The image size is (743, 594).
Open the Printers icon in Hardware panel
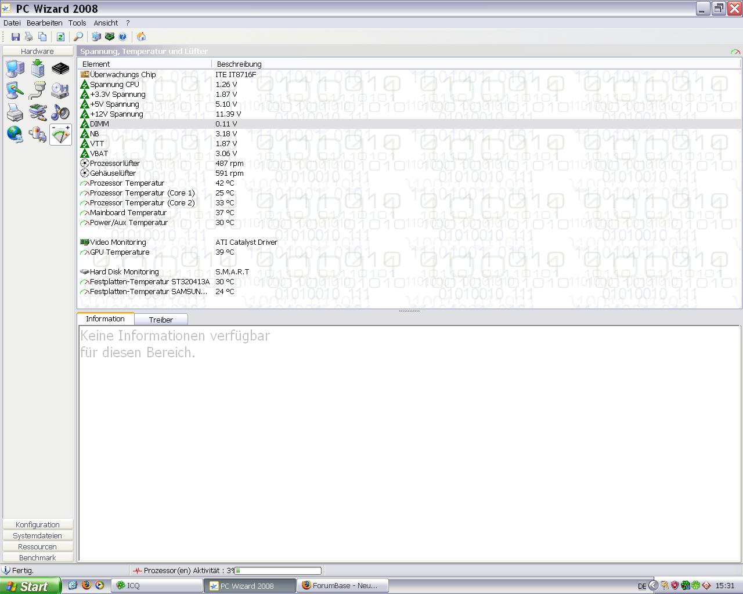coord(15,112)
